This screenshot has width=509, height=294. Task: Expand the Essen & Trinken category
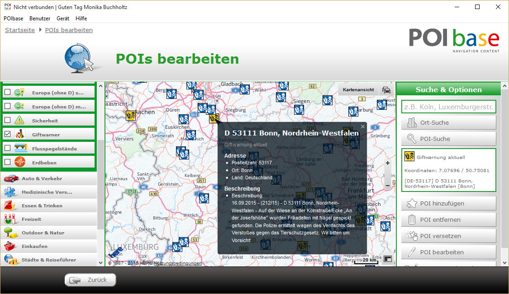(42, 205)
